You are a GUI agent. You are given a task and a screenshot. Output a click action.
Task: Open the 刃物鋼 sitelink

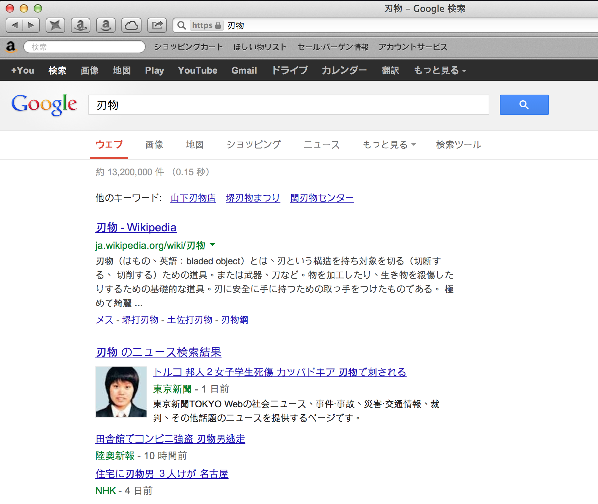[235, 320]
